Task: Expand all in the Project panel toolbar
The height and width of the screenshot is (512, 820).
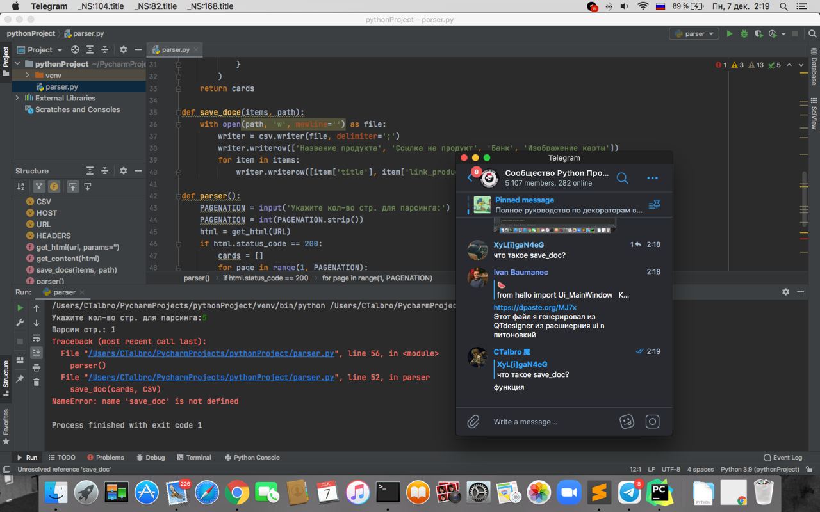Action: click(90, 49)
